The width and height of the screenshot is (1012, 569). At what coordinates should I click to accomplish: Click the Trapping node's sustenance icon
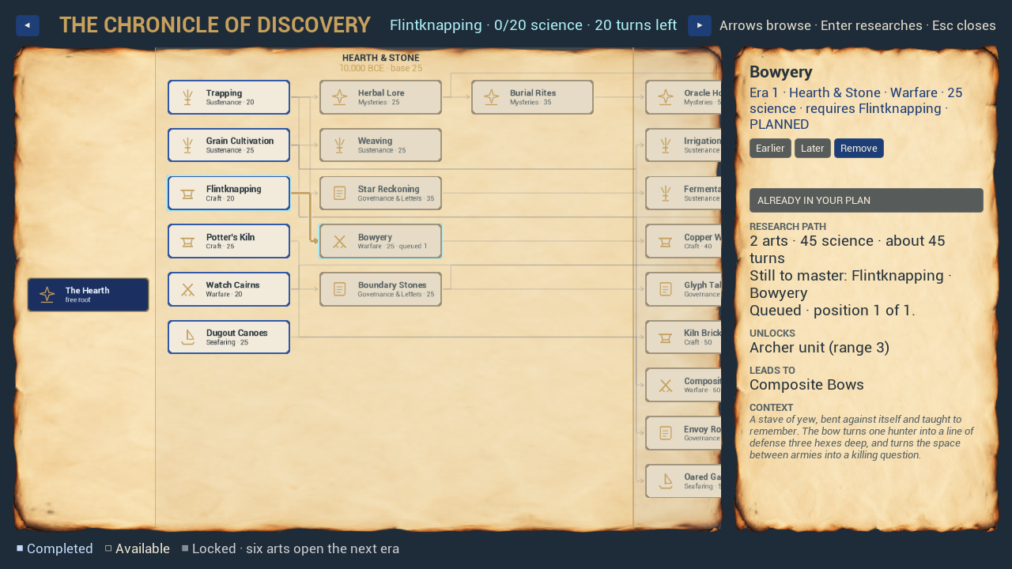[x=187, y=97]
